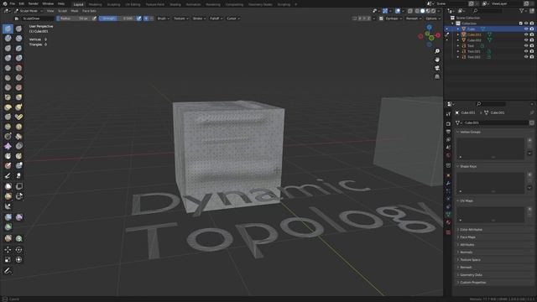
Task: Open the Render properties tab
Action: (448, 123)
